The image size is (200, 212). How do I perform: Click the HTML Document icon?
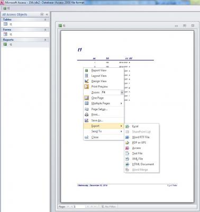point(127,164)
